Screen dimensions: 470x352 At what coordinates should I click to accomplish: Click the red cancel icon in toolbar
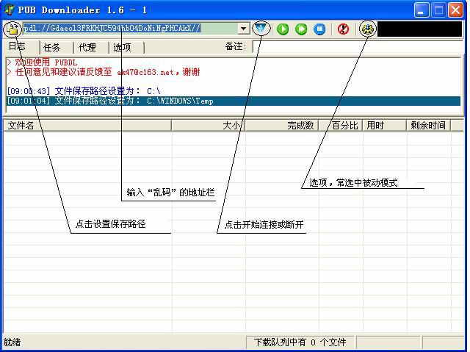(x=343, y=29)
